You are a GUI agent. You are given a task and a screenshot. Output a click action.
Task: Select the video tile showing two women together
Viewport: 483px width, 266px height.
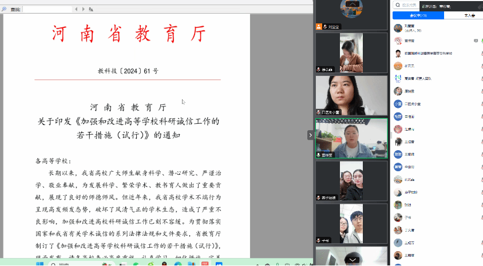coord(351,181)
